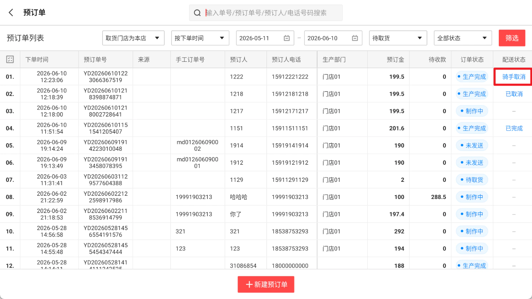
Task: Click the 骑手取消 delivery status link
Action: pyautogui.click(x=514, y=77)
